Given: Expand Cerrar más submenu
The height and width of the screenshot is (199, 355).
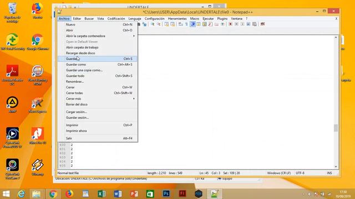Looking at the screenshot, I should click(98, 98).
